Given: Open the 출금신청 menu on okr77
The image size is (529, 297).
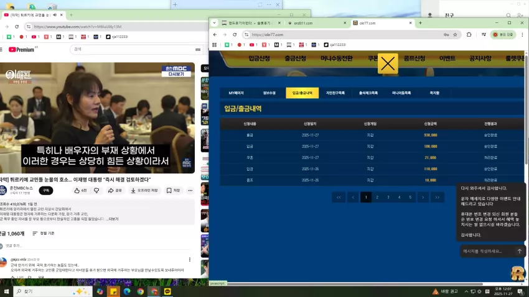Looking at the screenshot, I should tap(295, 58).
